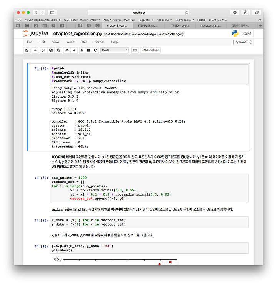Expand the BigData bookmarks folder
The image size is (277, 285).
(x=146, y=20)
